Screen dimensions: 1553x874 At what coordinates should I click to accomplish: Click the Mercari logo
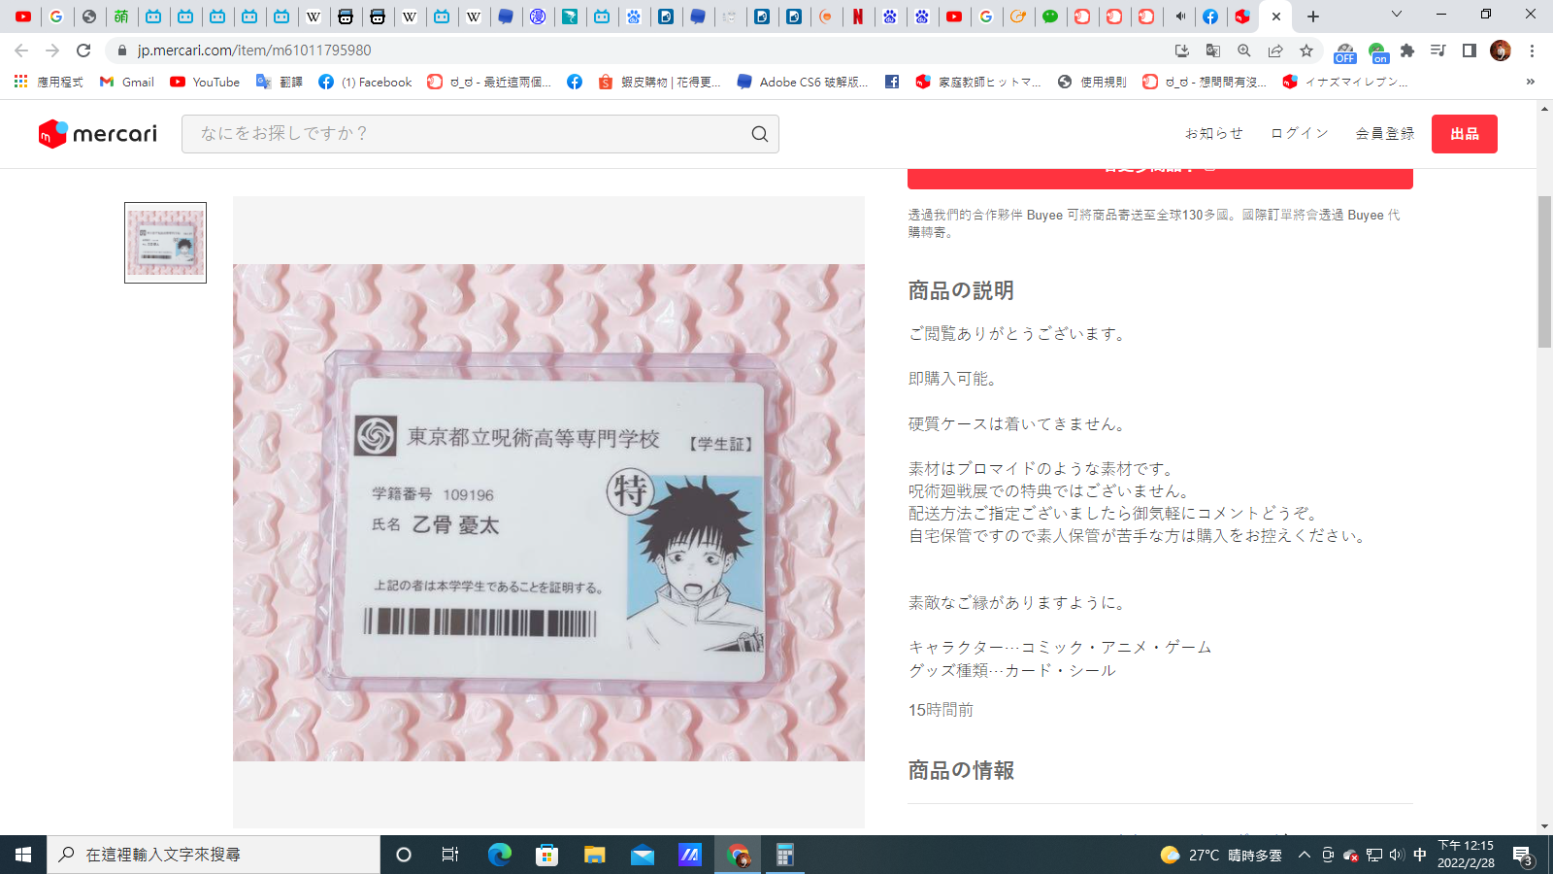tap(97, 134)
